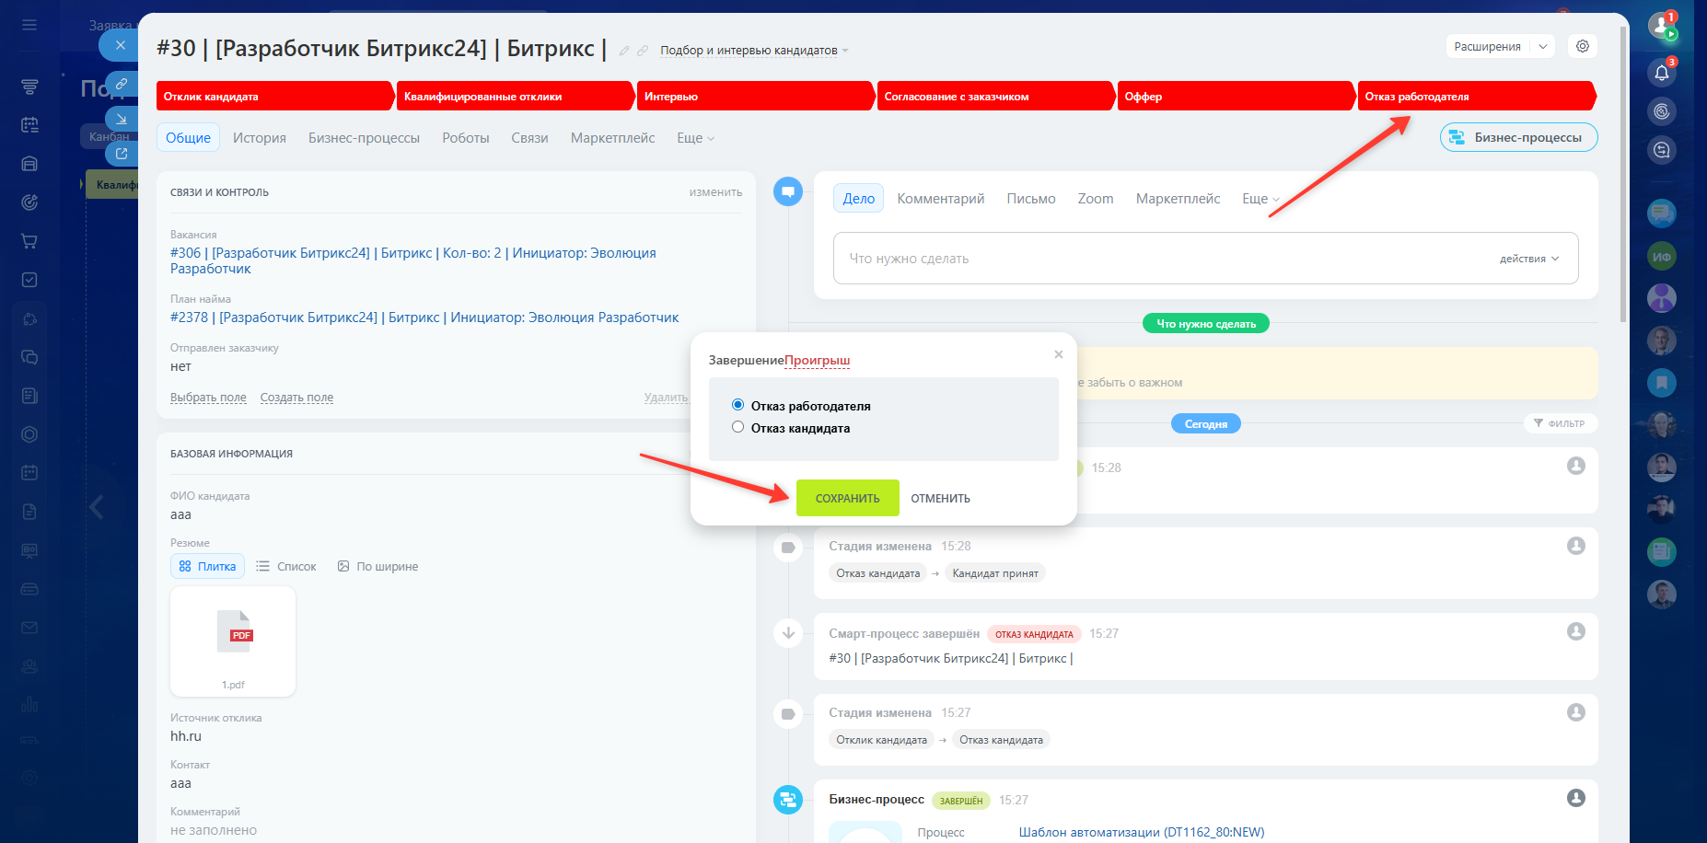The height and width of the screenshot is (843, 1707).
Task: Open the funnel dropdown Подбор и интервью кандидатов
Action: (754, 51)
